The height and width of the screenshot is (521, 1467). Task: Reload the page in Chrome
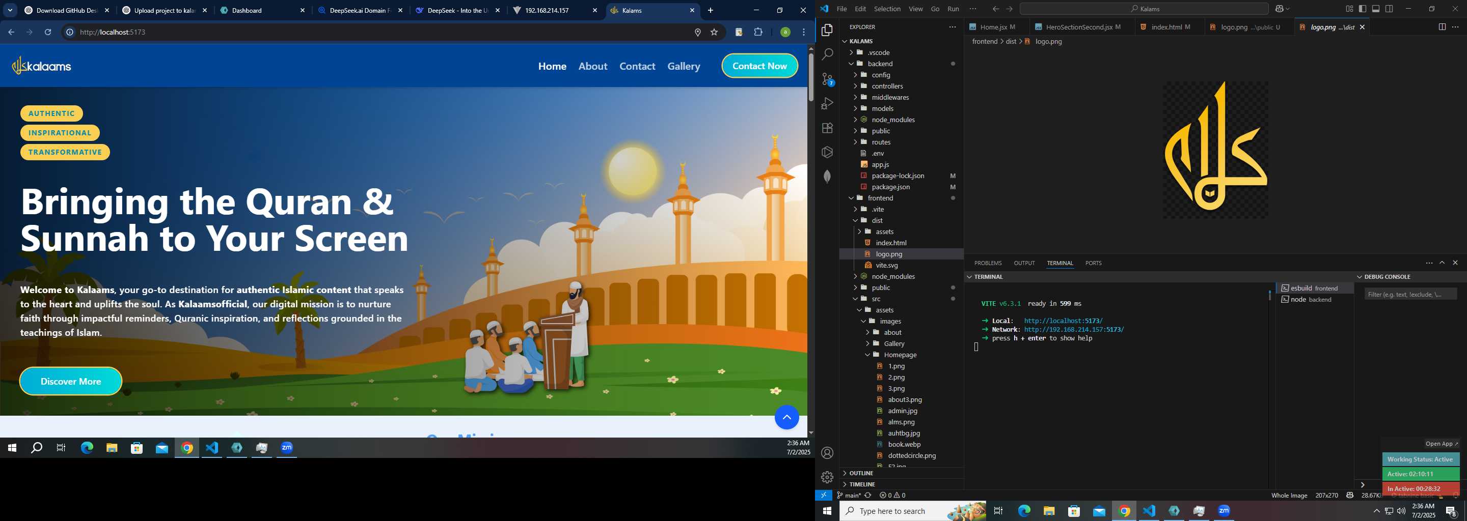pyautogui.click(x=48, y=33)
